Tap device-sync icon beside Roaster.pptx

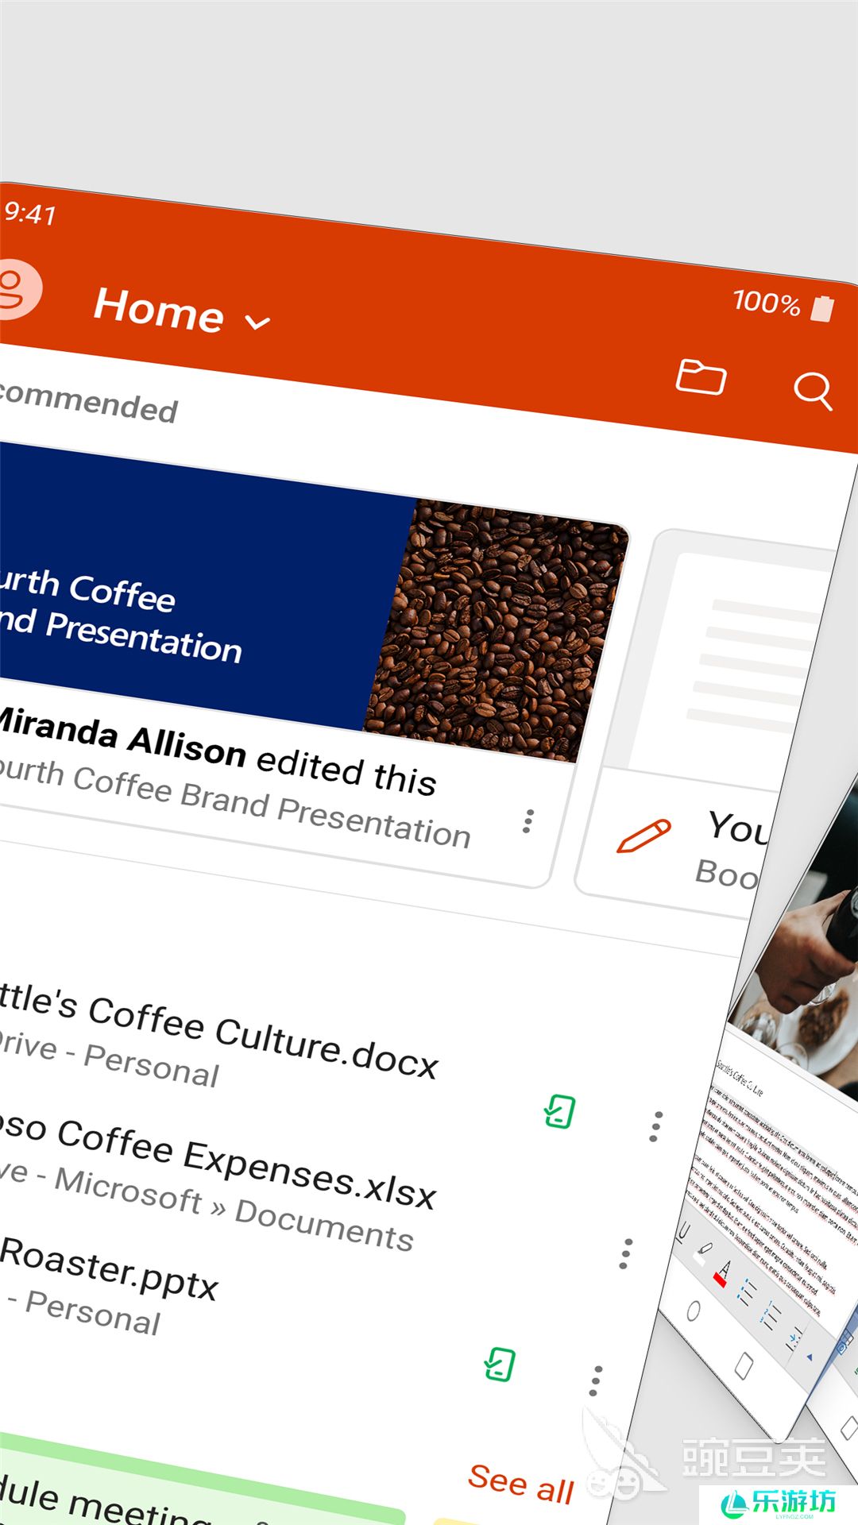(500, 1365)
